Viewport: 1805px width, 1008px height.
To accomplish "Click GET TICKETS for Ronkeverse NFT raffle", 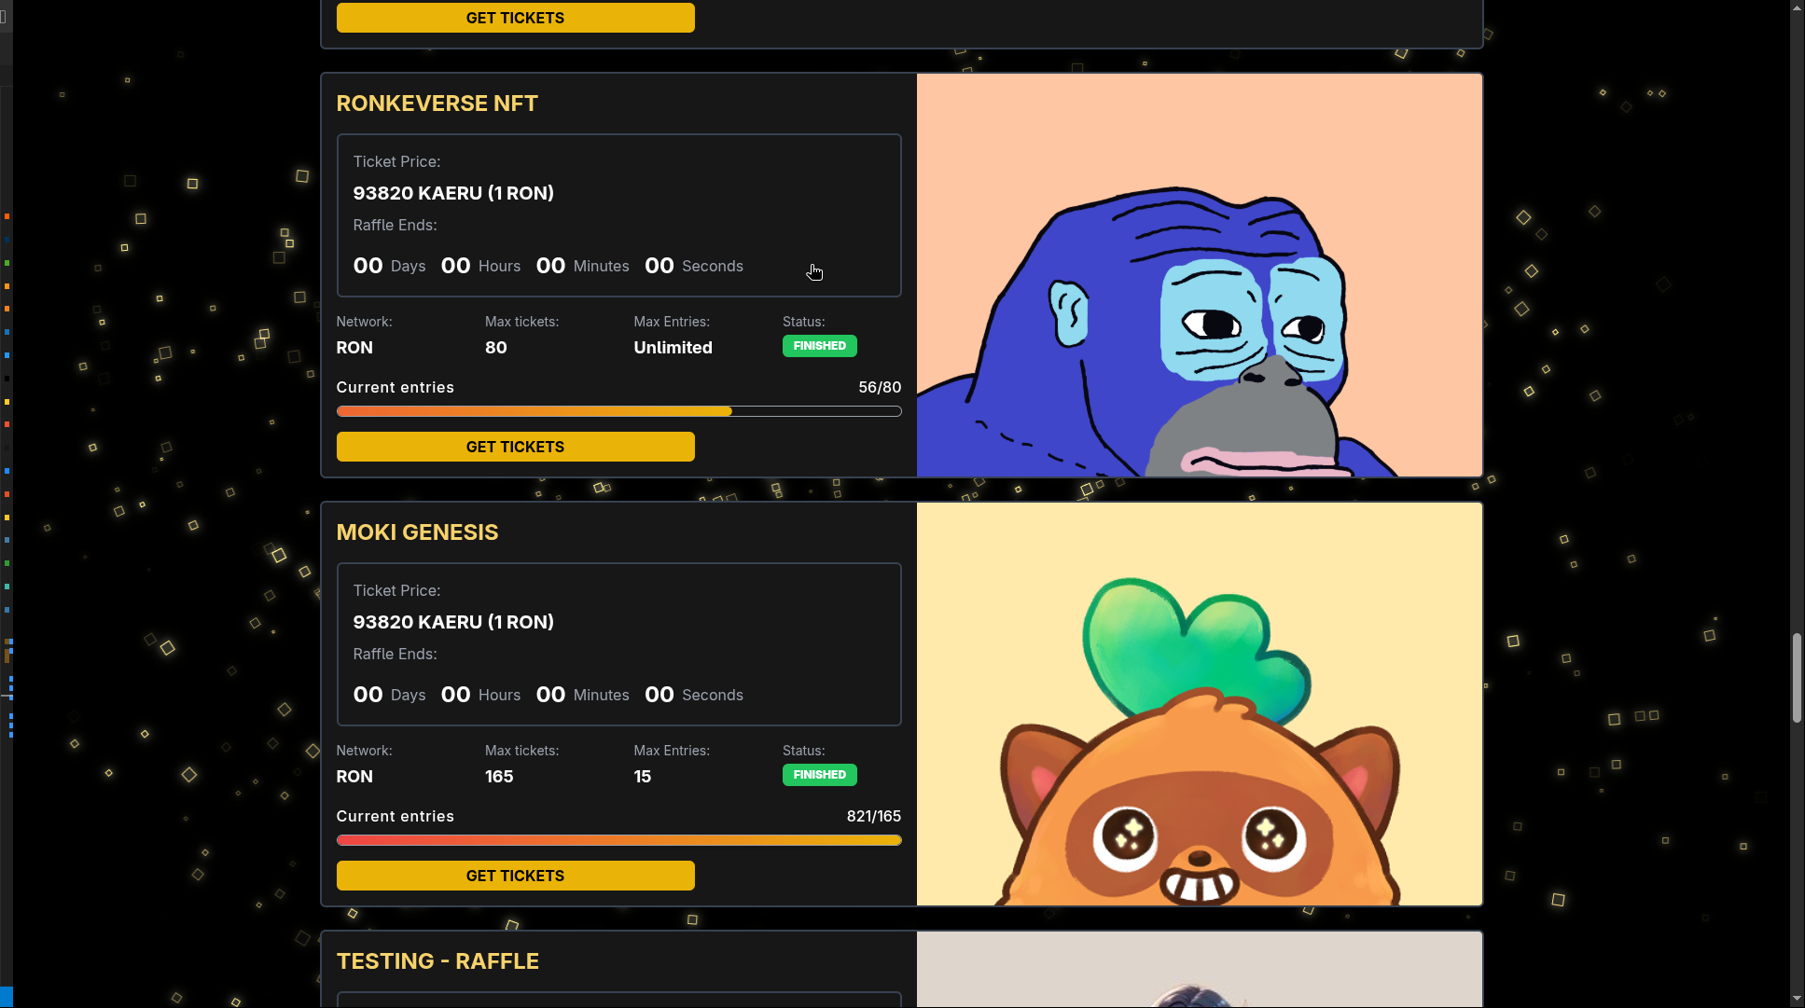I will click(515, 447).
